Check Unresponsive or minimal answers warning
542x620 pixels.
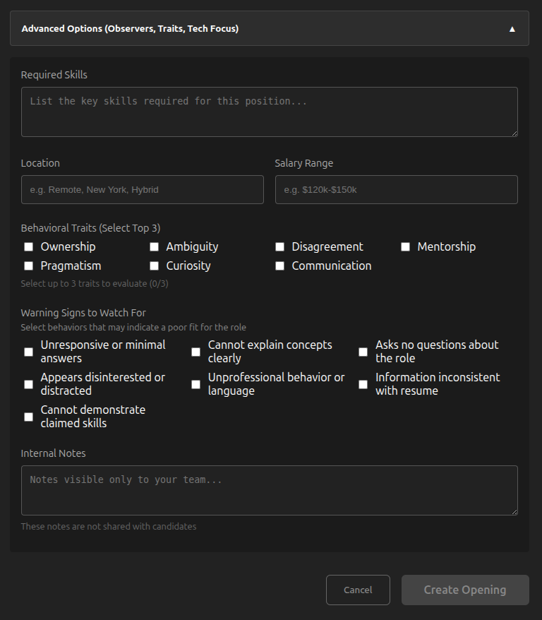29,352
